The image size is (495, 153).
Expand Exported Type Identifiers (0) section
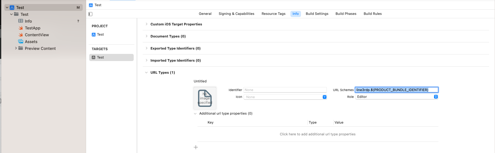click(x=146, y=48)
